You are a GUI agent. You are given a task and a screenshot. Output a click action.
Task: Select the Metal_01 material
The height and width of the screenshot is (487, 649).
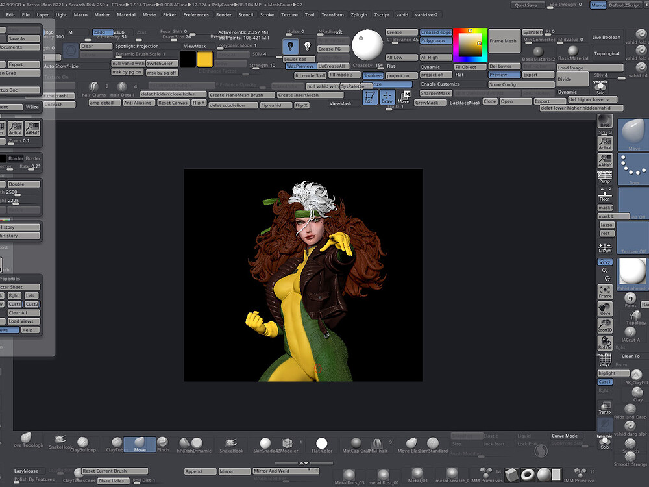pos(417,475)
